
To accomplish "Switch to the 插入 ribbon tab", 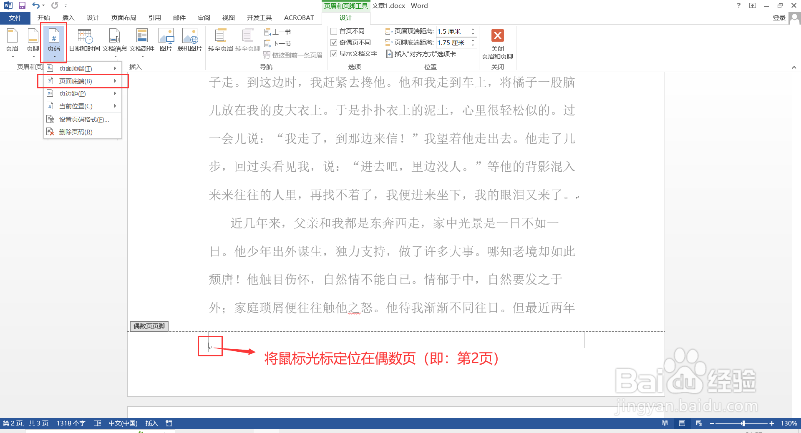I will (68, 18).
